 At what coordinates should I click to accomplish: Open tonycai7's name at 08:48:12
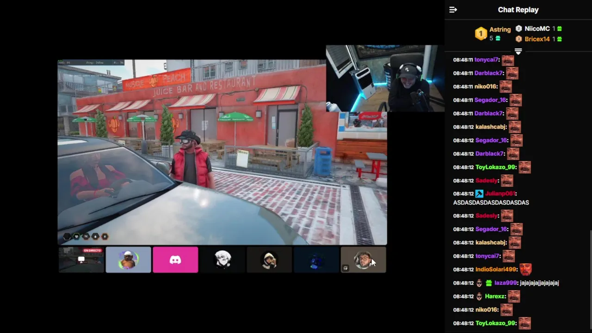tap(487, 256)
